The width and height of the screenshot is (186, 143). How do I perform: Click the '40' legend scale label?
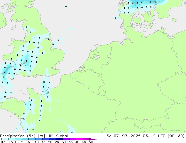77,142
